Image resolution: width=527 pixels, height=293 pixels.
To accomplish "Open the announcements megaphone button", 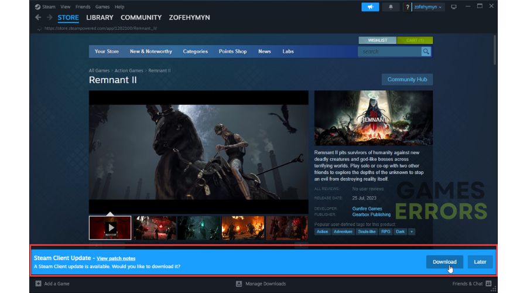I will coord(370,6).
